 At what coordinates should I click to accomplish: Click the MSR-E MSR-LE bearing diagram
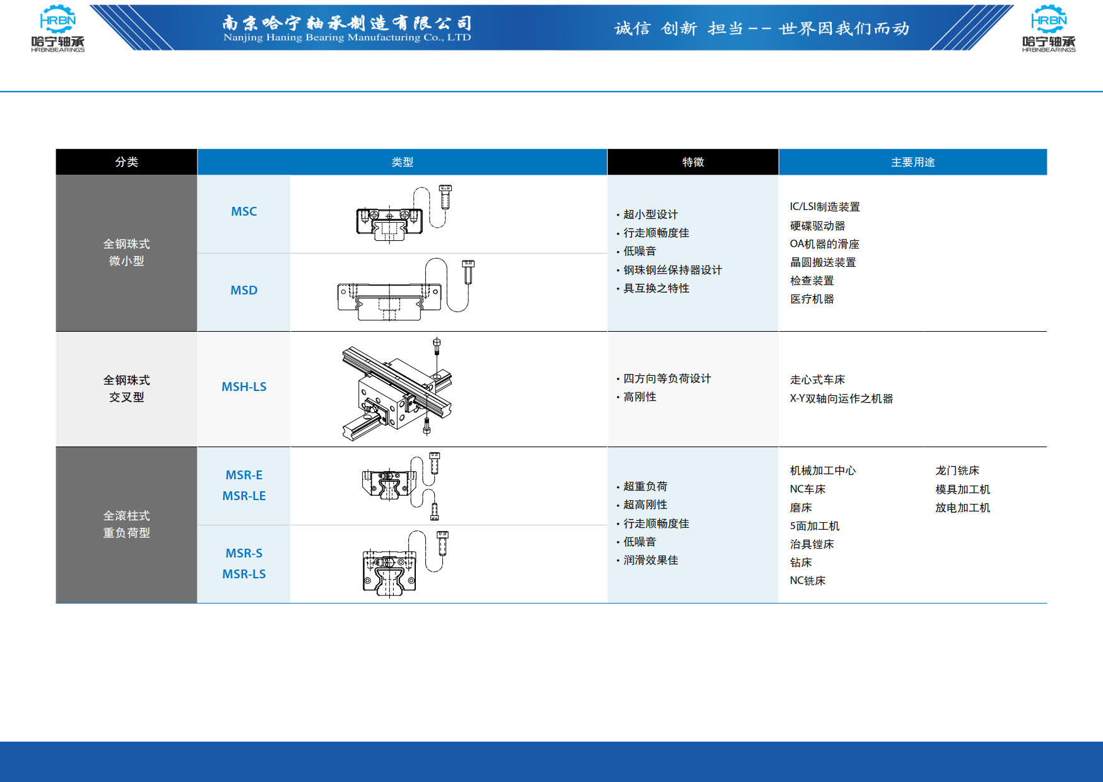coord(401,486)
